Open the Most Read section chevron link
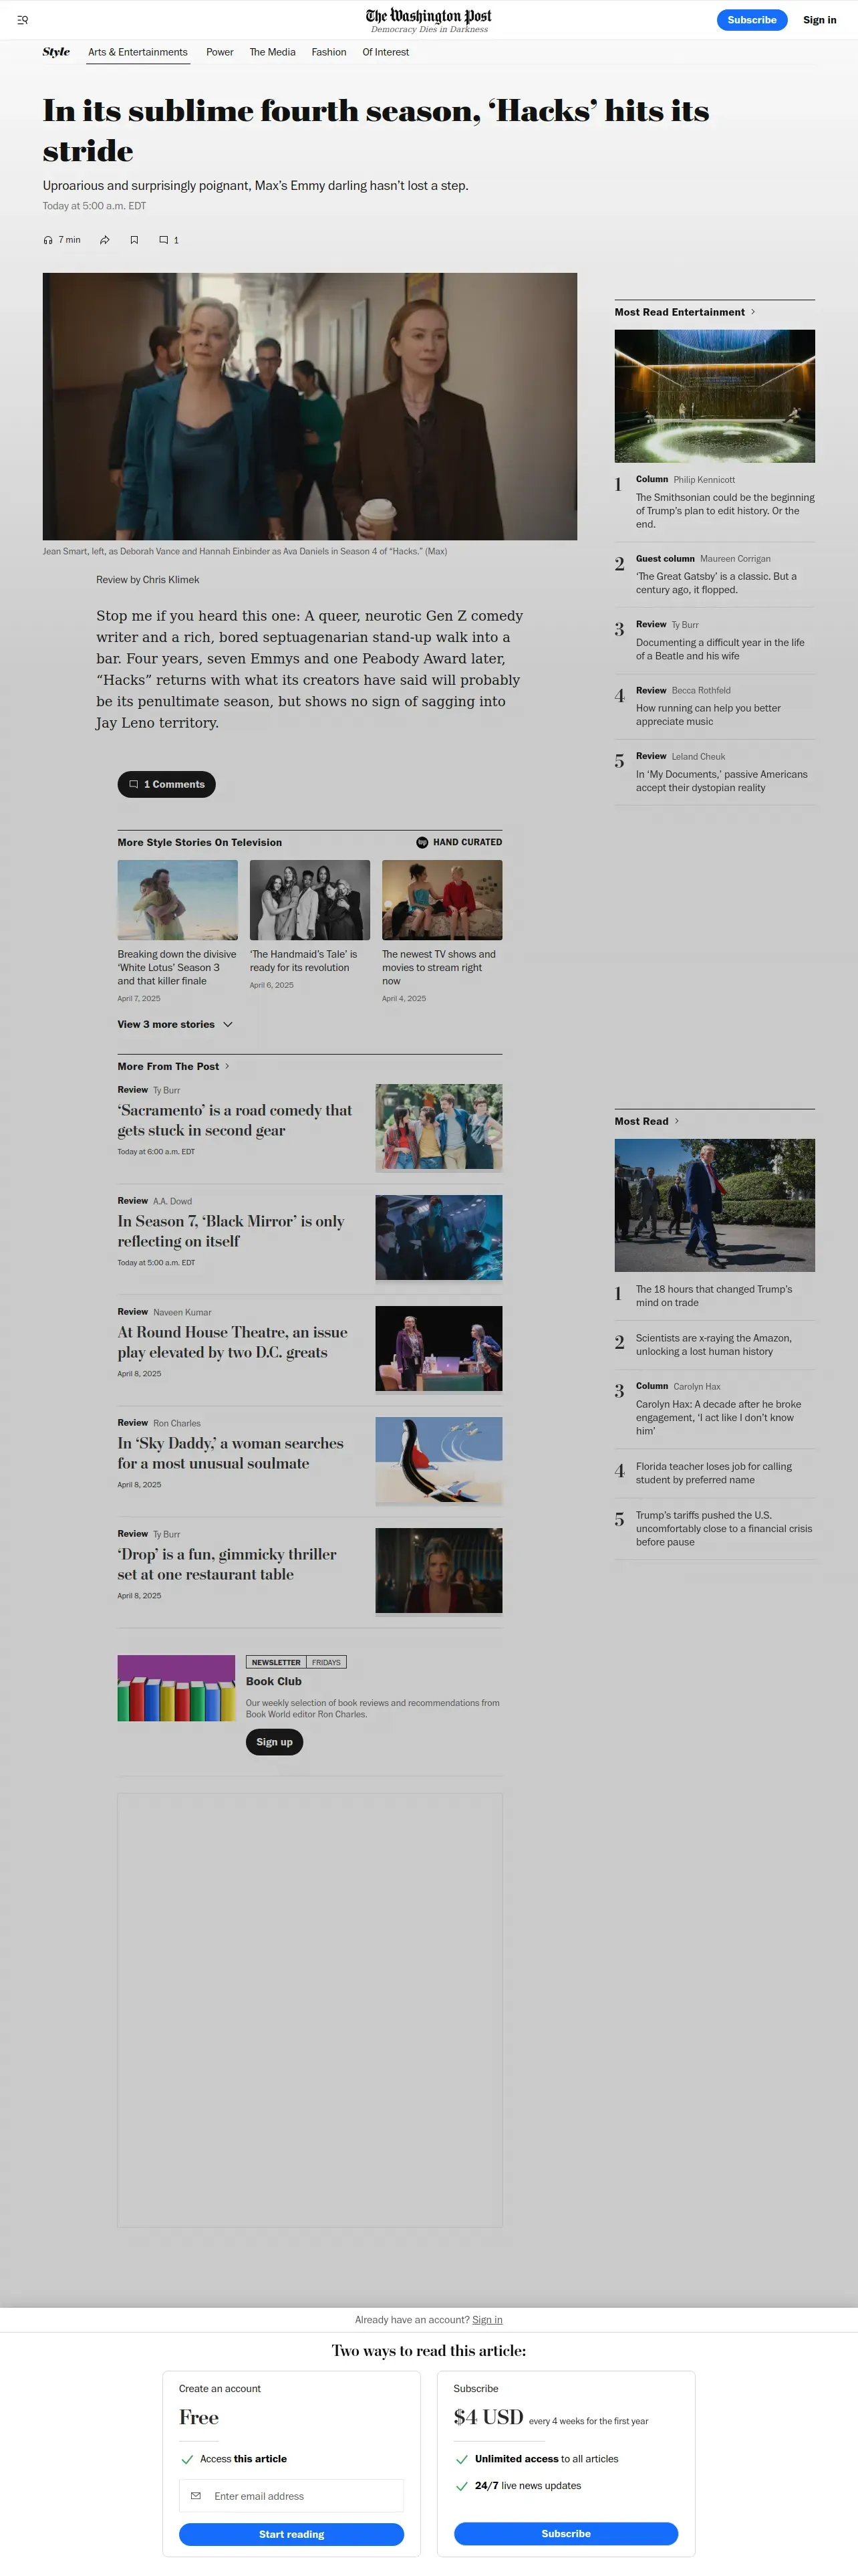858x2576 pixels. (676, 1121)
